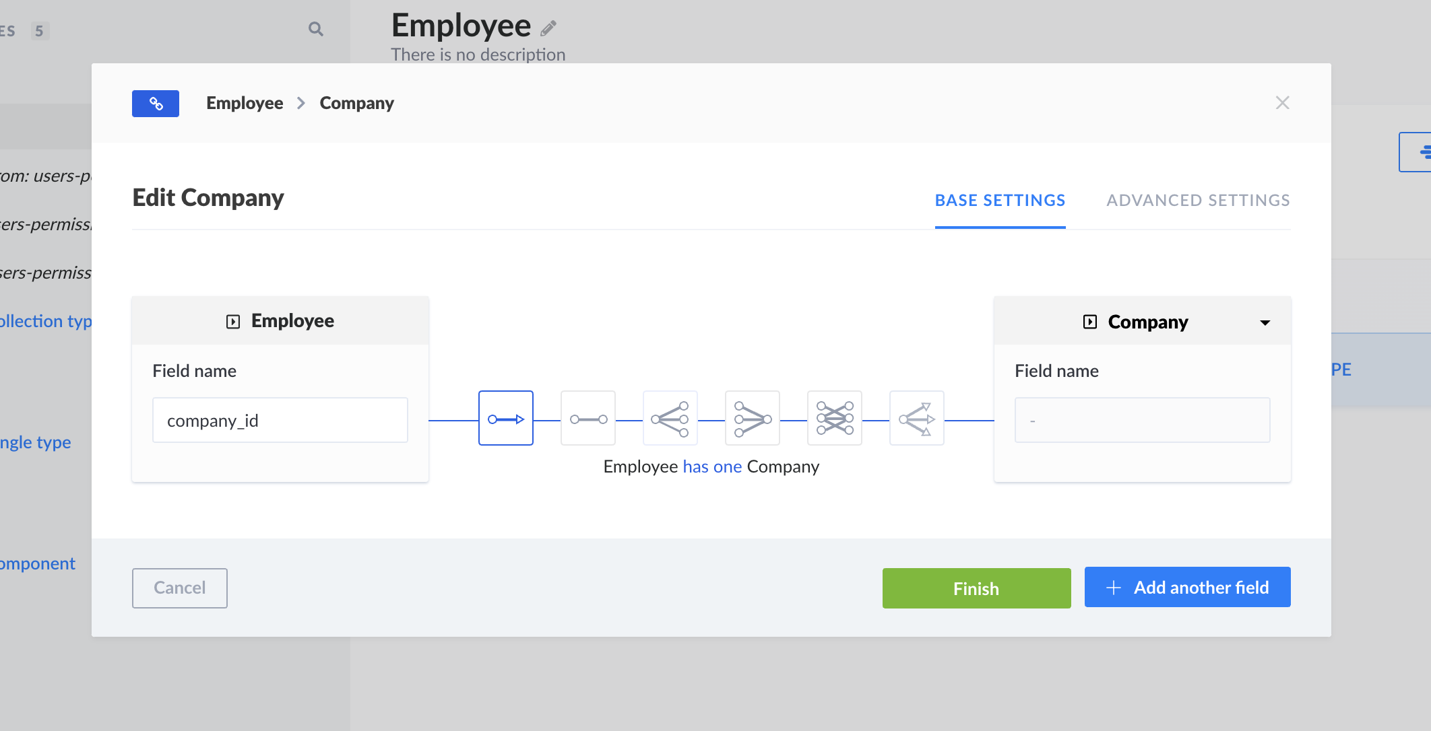
Task: Close the Edit Company modal
Action: click(1282, 103)
